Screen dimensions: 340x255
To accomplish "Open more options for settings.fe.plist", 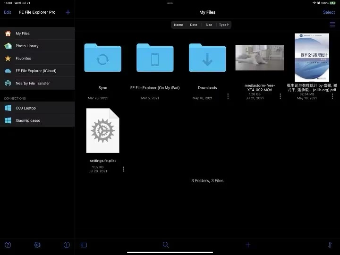I will (123, 169).
